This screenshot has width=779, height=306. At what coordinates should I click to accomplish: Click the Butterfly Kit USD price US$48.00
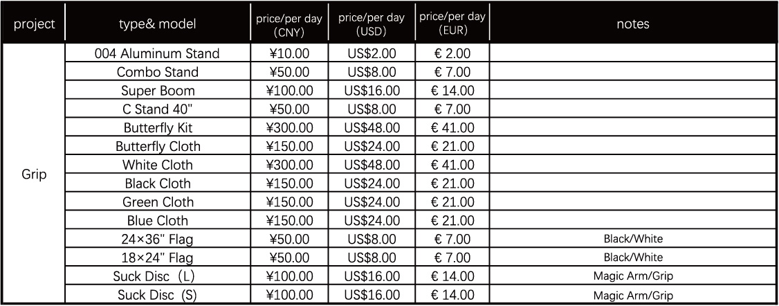coord(372,127)
